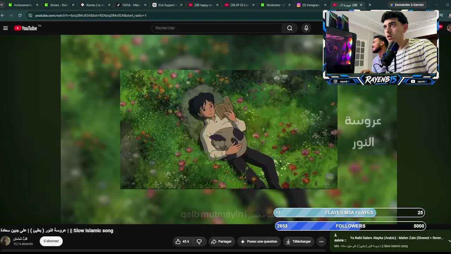Click the video player to pause

tap(229, 129)
